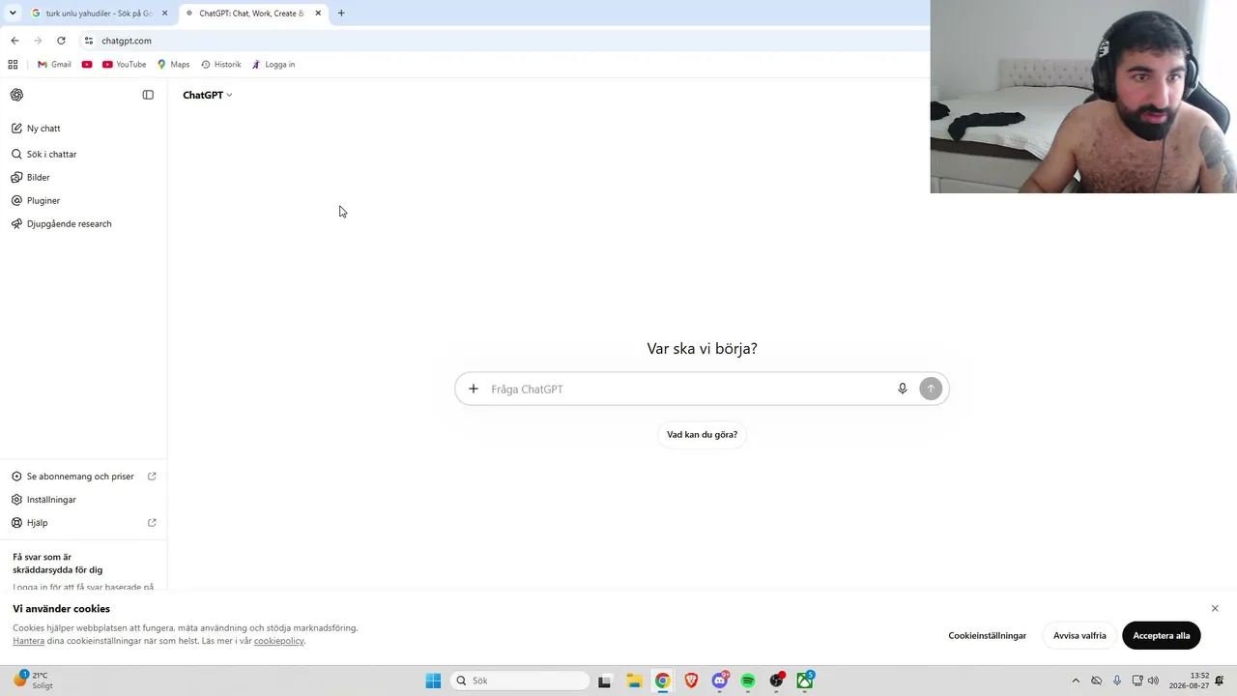Click the microphone tray icon
Image resolution: width=1237 pixels, height=696 pixels.
point(1117,681)
